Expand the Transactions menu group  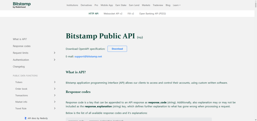click(54, 95)
